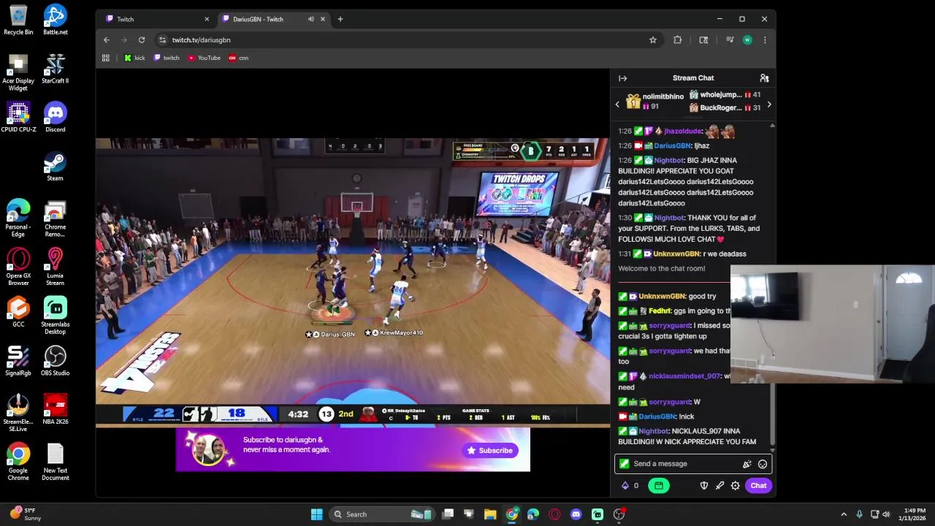Select the Discord desktop icon
The height and width of the screenshot is (526, 935).
(55, 118)
